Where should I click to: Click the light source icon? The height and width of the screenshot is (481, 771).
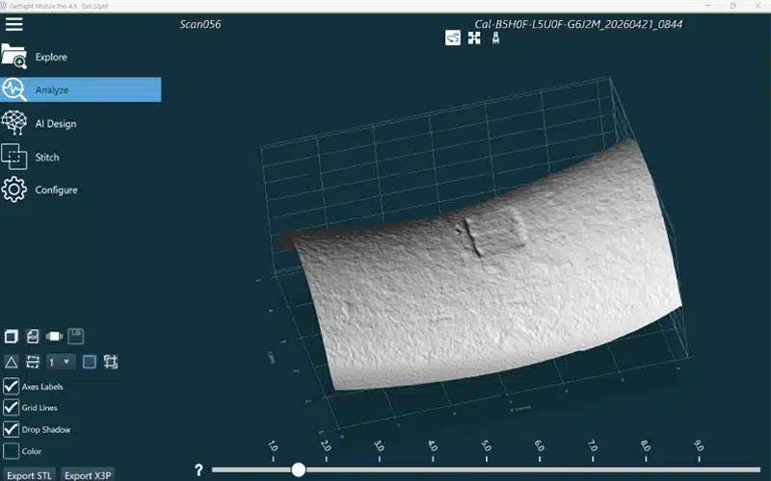coord(495,38)
